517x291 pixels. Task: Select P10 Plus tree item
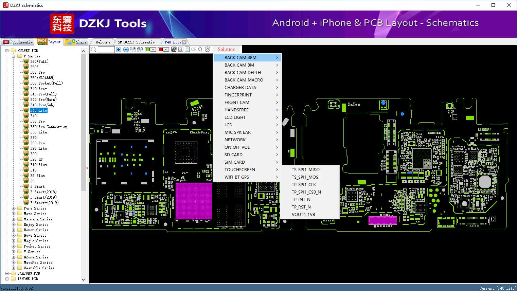pos(38,165)
